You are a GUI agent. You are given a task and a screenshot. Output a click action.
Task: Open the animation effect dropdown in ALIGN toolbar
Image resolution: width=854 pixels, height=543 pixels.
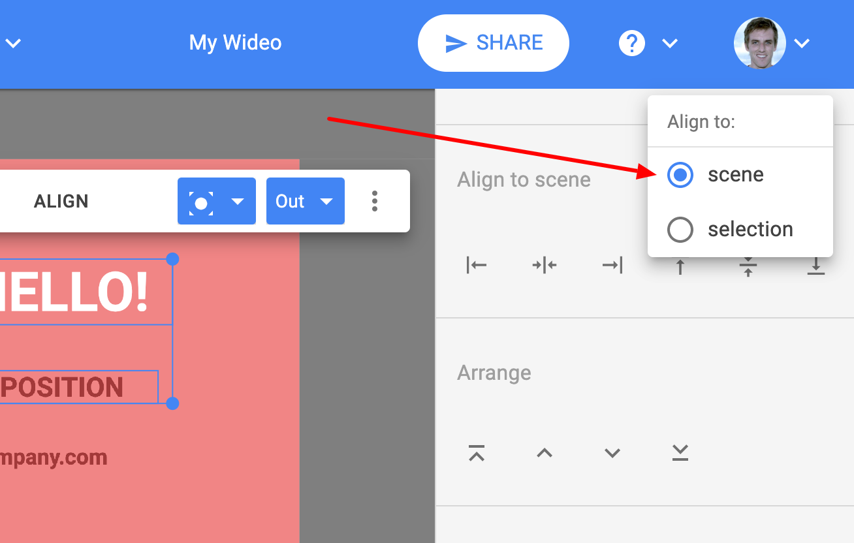point(216,201)
